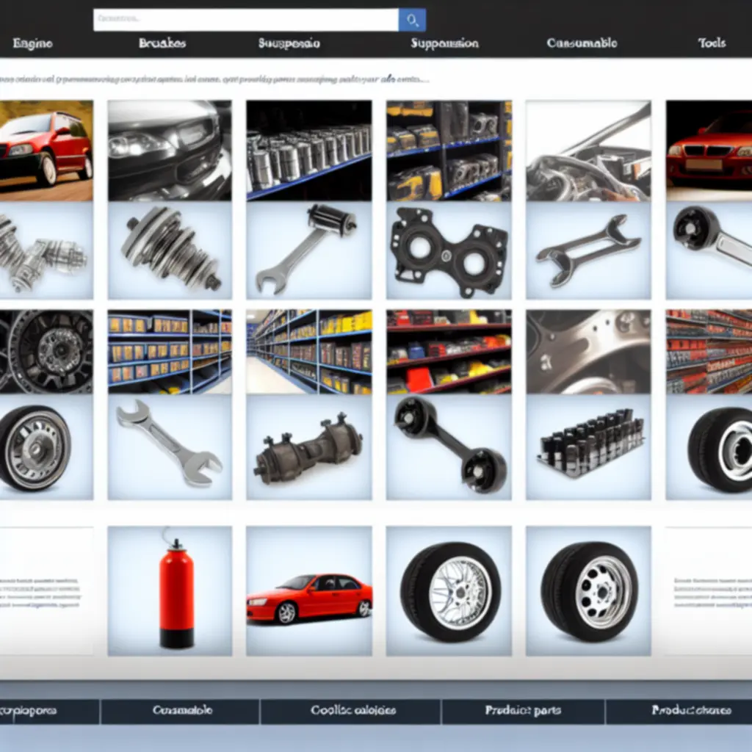
Task: Click the tire with wire-spoke rim
Action: point(450,591)
